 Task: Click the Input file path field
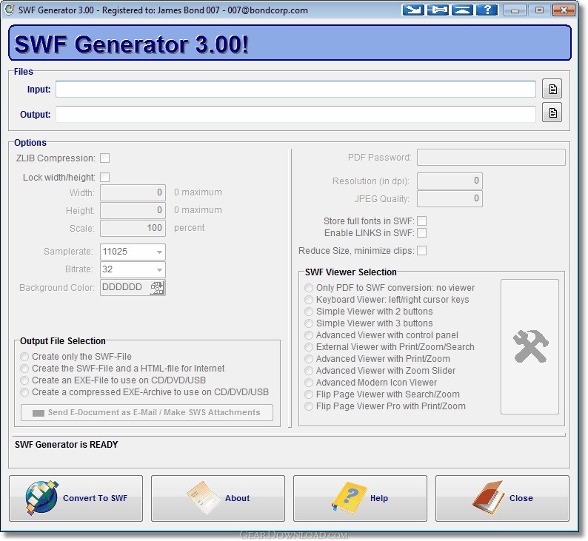pyautogui.click(x=296, y=90)
